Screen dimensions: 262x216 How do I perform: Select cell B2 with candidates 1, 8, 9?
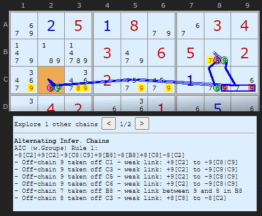pyautogui.click(x=51, y=53)
